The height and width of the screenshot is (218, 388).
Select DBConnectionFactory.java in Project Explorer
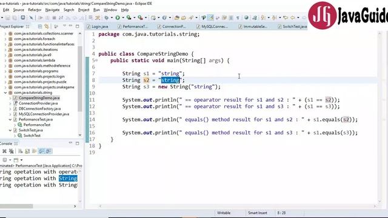coord(39,109)
